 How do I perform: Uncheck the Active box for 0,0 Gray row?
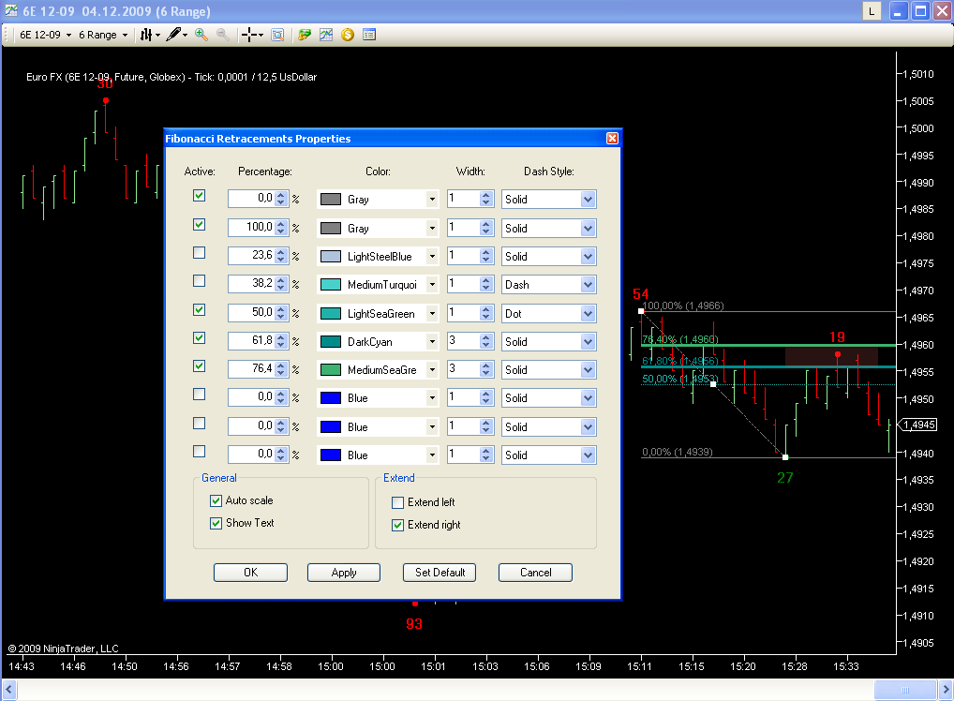(x=199, y=195)
